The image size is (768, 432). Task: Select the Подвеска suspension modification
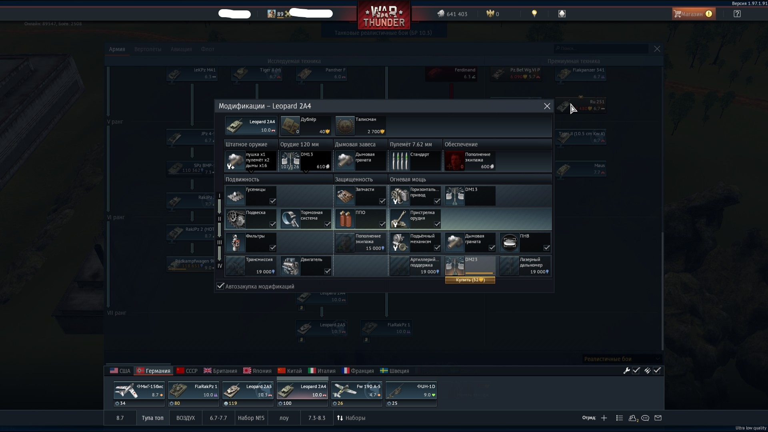click(x=251, y=219)
